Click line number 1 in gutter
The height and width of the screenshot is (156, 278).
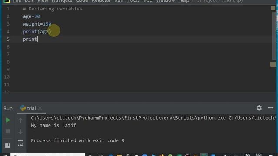8,9
